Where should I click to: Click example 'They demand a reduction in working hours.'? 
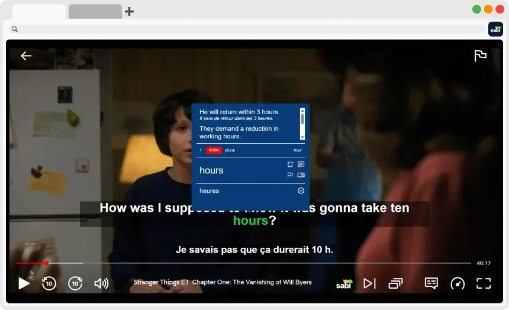(x=239, y=133)
